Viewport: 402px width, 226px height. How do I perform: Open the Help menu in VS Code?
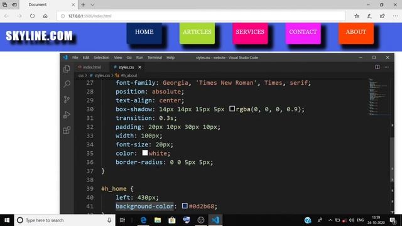click(170, 58)
